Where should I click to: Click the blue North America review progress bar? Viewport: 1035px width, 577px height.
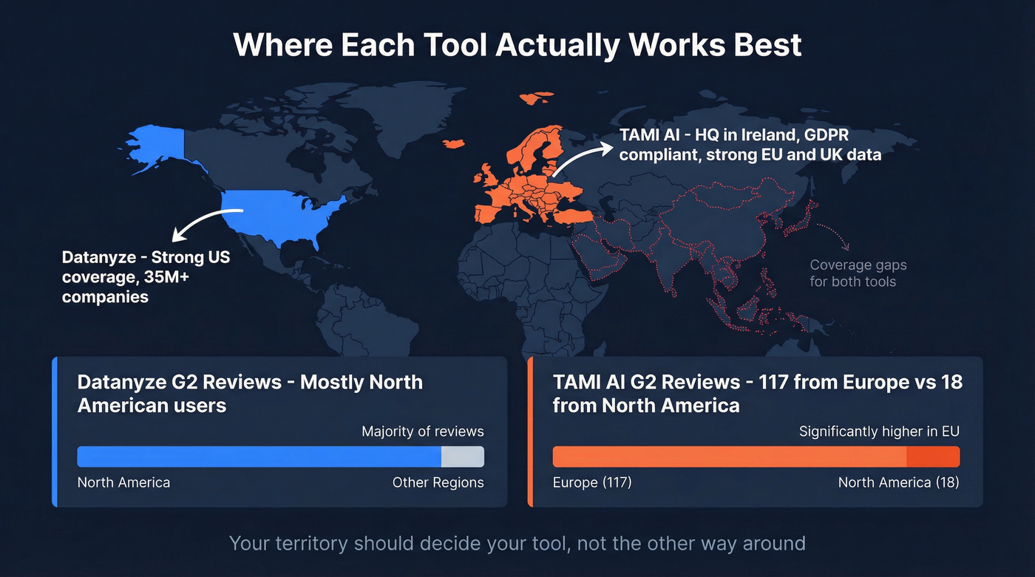[259, 457]
